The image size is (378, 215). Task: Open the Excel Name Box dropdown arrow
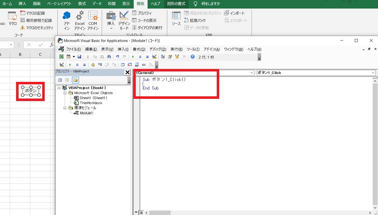(11, 45)
